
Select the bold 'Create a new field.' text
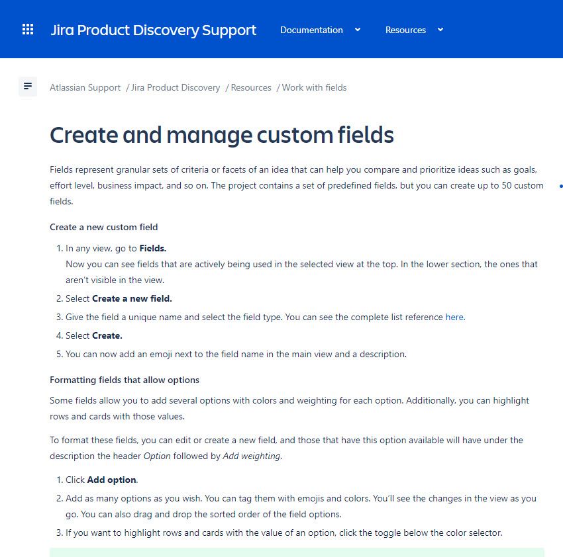pyautogui.click(x=132, y=298)
